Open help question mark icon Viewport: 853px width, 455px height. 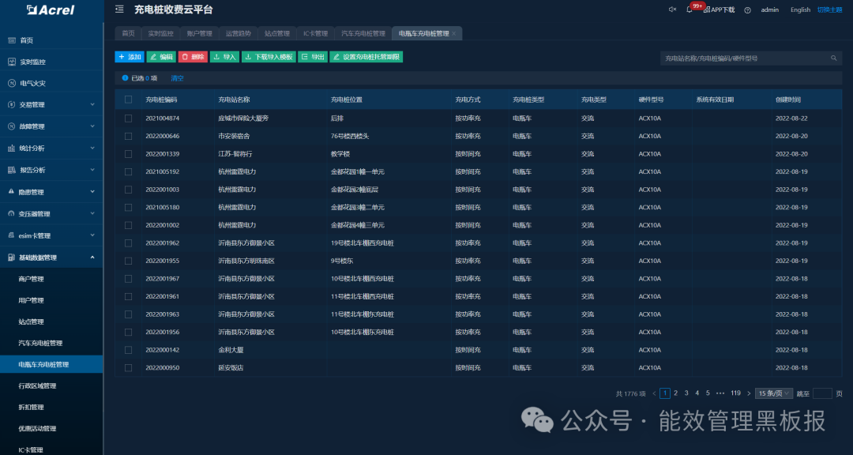(747, 9)
